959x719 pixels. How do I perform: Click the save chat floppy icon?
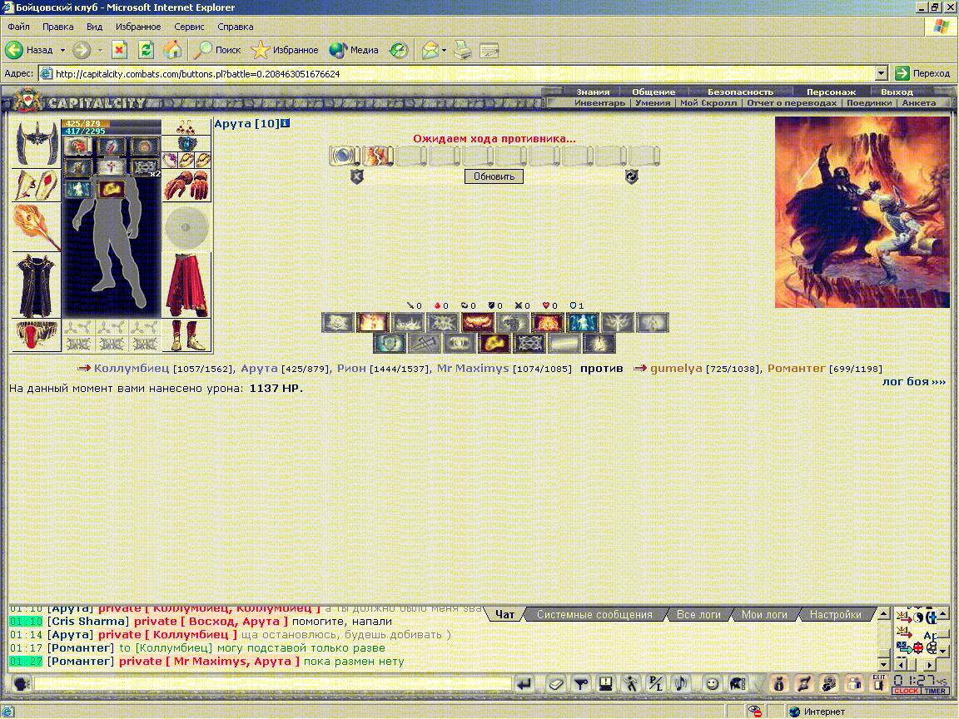(x=605, y=684)
